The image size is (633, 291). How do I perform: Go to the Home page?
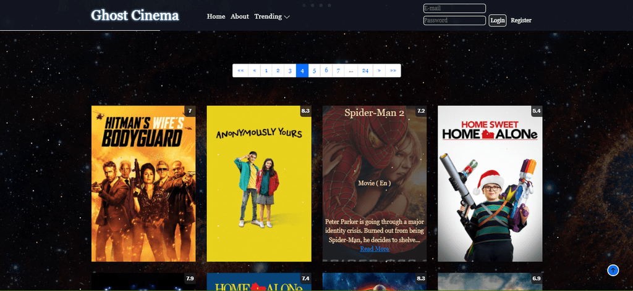[x=216, y=17]
